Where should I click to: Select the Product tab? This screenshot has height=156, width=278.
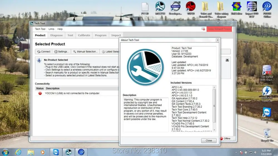[40, 35]
